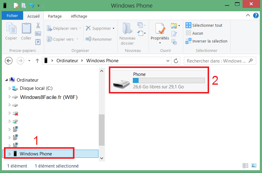Click the Nouveau dossier folder icon
The height and width of the screenshot is (173, 262).
(127, 28)
